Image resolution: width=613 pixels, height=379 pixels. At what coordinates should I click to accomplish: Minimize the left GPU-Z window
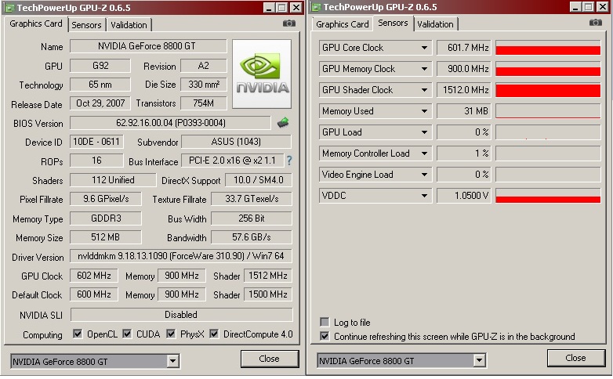tap(269, 8)
